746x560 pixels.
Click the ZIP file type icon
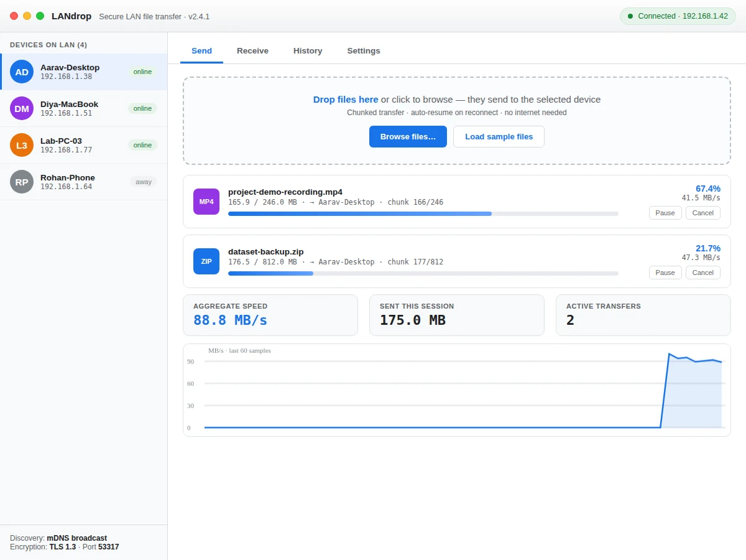tap(206, 261)
